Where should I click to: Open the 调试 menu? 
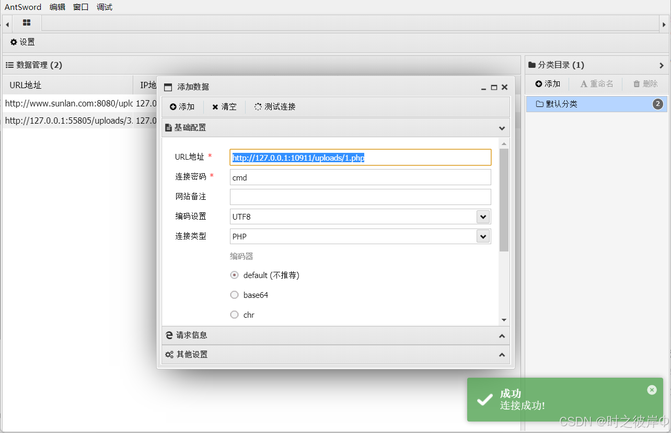(x=105, y=7)
